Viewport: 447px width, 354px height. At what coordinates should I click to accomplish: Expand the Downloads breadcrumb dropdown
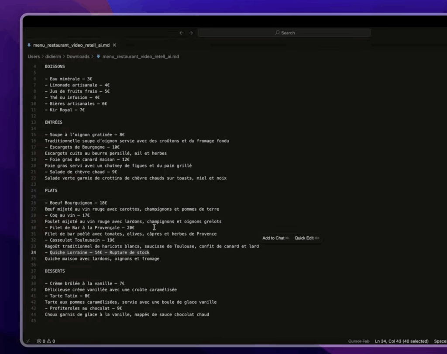(x=78, y=56)
